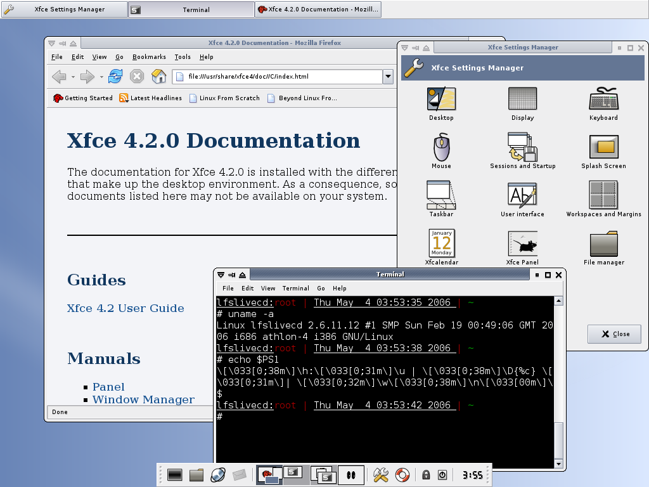The image size is (649, 487).
Task: Lock the screen with the padlock icon
Action: click(426, 475)
